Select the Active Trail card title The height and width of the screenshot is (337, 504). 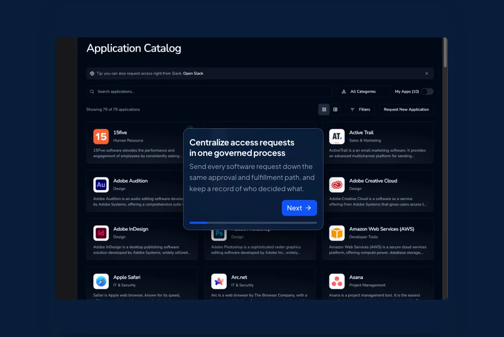[361, 132]
